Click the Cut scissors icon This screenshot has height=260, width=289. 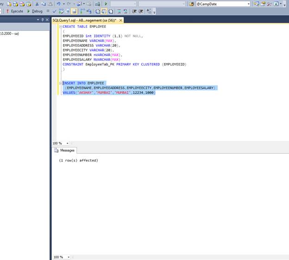click(37, 4)
